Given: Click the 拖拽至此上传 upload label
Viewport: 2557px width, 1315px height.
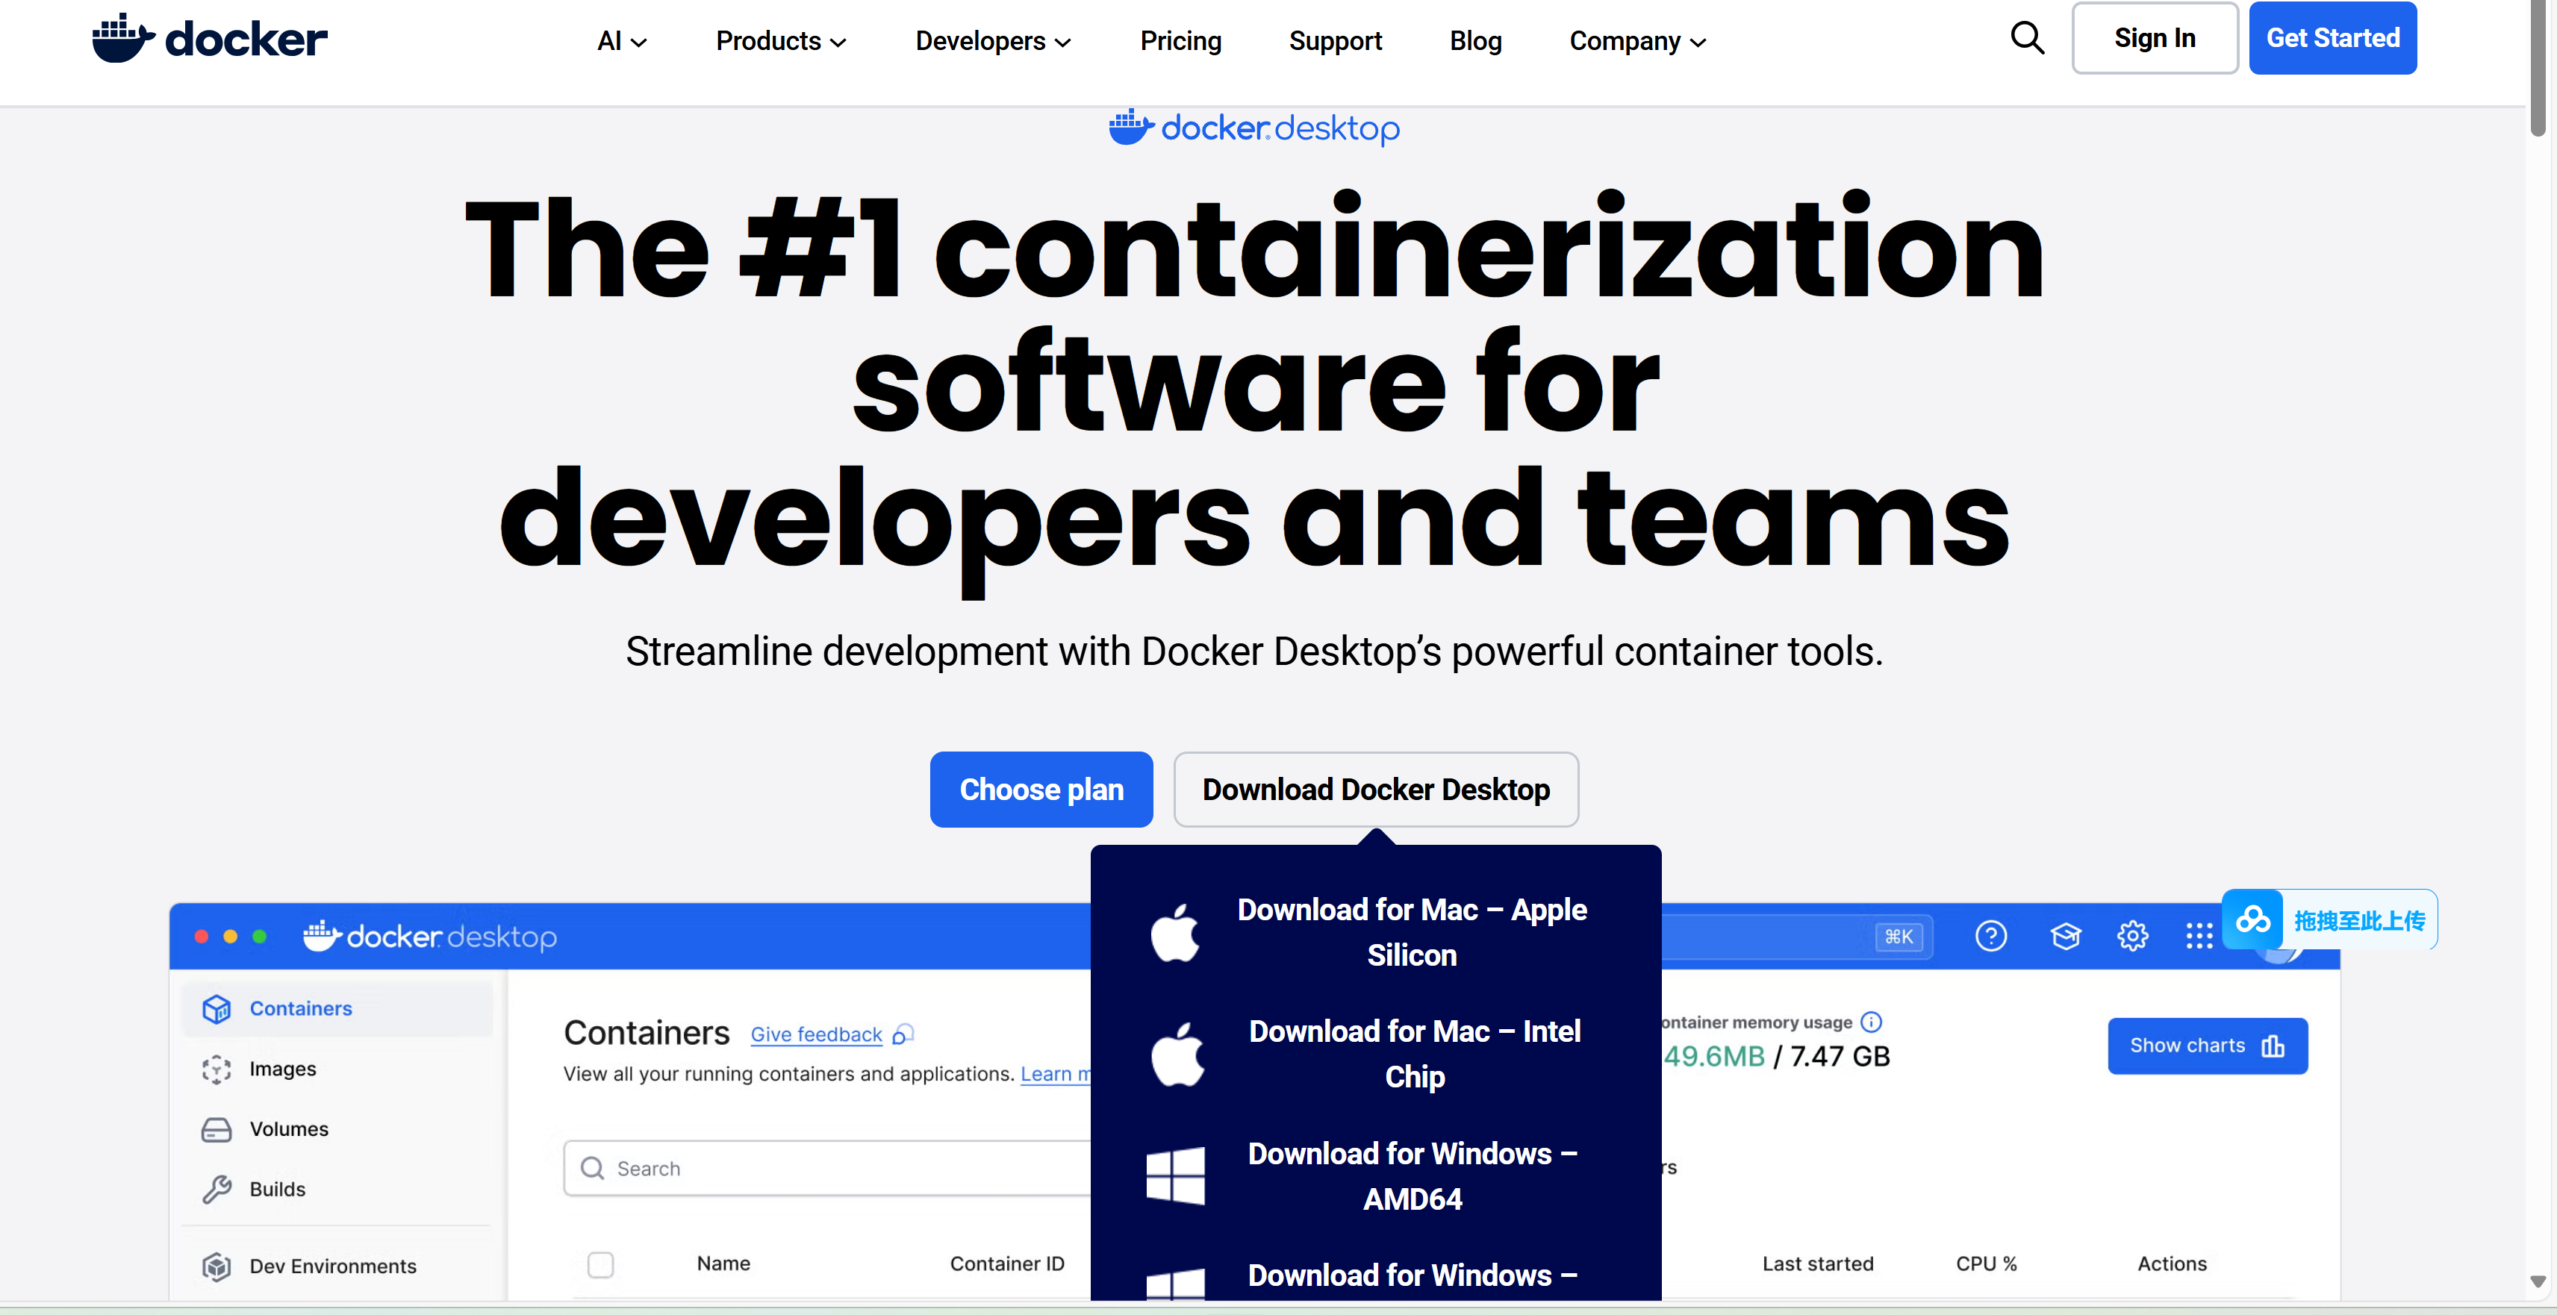Looking at the screenshot, I should coord(2359,921).
